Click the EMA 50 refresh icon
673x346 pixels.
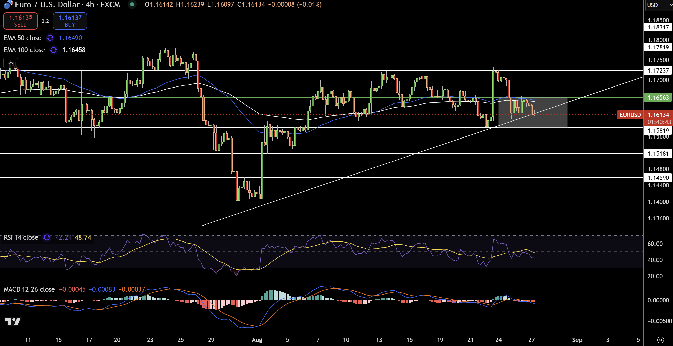pyautogui.click(x=50, y=38)
